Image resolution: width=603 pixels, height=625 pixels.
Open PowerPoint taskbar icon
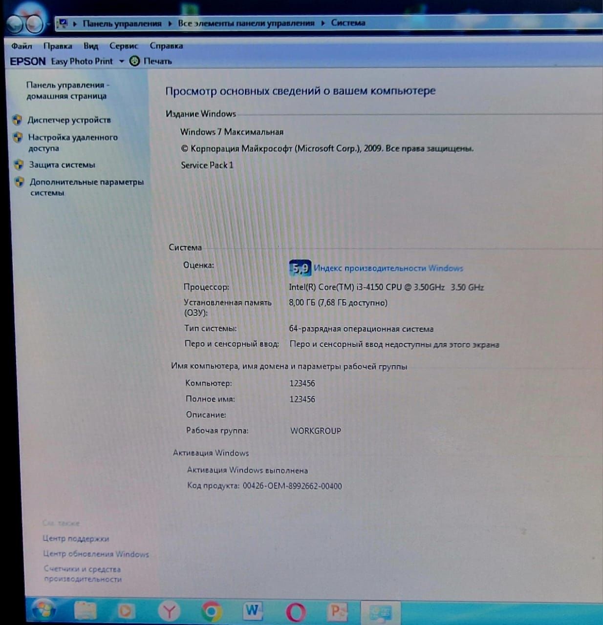coord(338,611)
